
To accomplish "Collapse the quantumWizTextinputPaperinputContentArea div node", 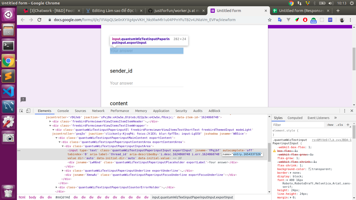I will (60, 142).
